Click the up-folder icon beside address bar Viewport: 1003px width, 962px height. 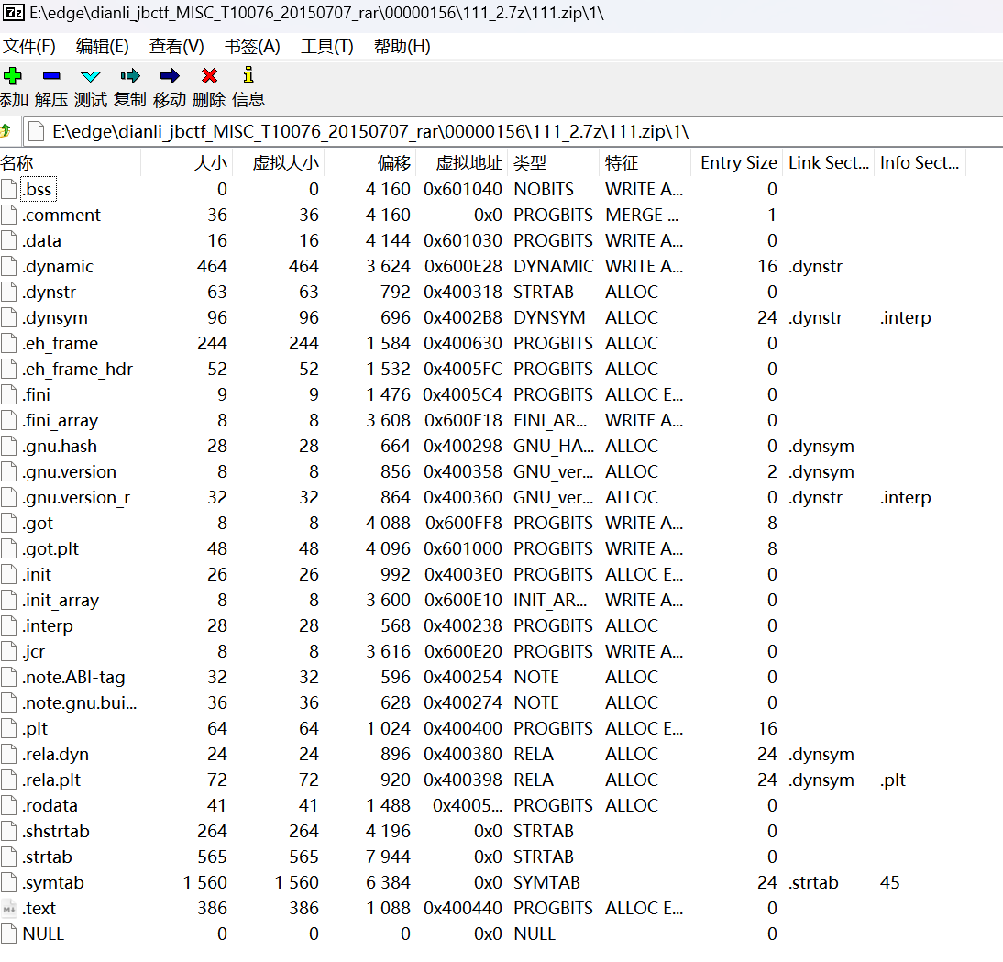point(6,131)
